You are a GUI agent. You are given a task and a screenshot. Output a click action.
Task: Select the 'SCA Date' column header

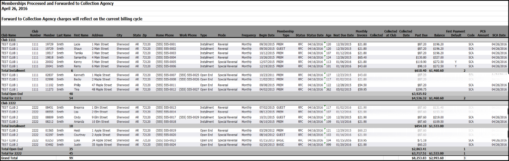pos(499,35)
